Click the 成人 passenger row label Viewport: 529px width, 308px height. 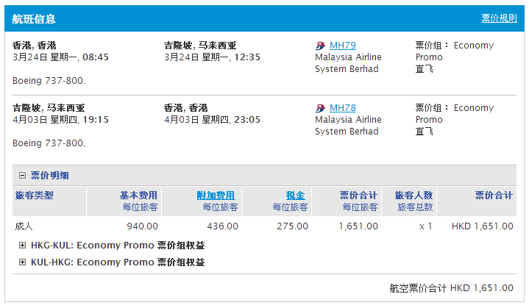click(24, 226)
